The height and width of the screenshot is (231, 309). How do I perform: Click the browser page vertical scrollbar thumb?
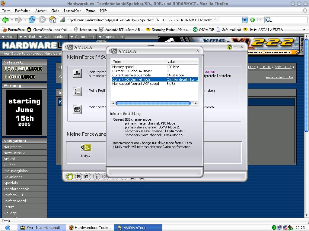306,85
